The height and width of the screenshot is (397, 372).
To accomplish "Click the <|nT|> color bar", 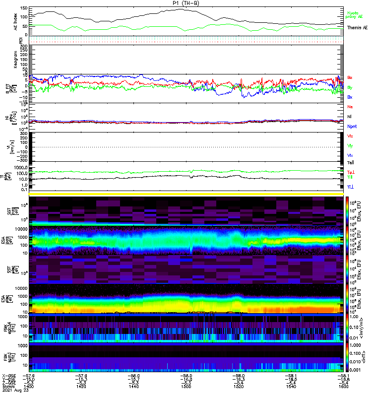I will [347, 357].
